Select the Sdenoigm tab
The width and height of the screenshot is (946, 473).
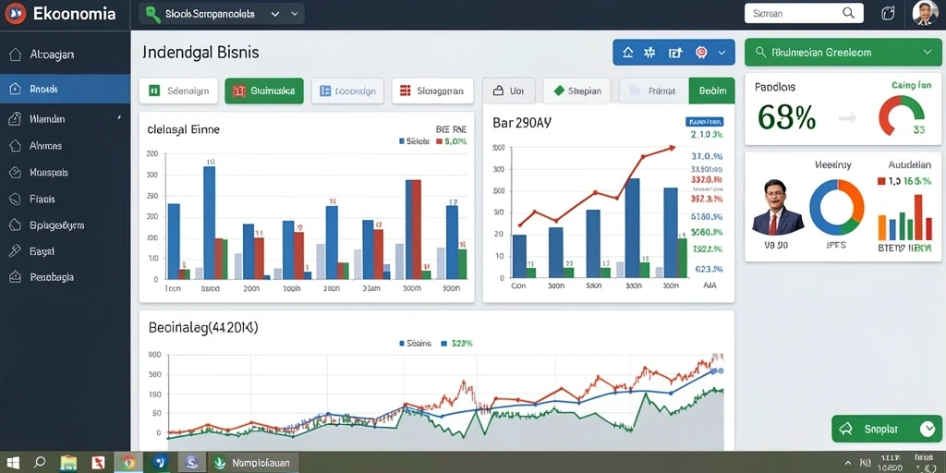point(178,91)
